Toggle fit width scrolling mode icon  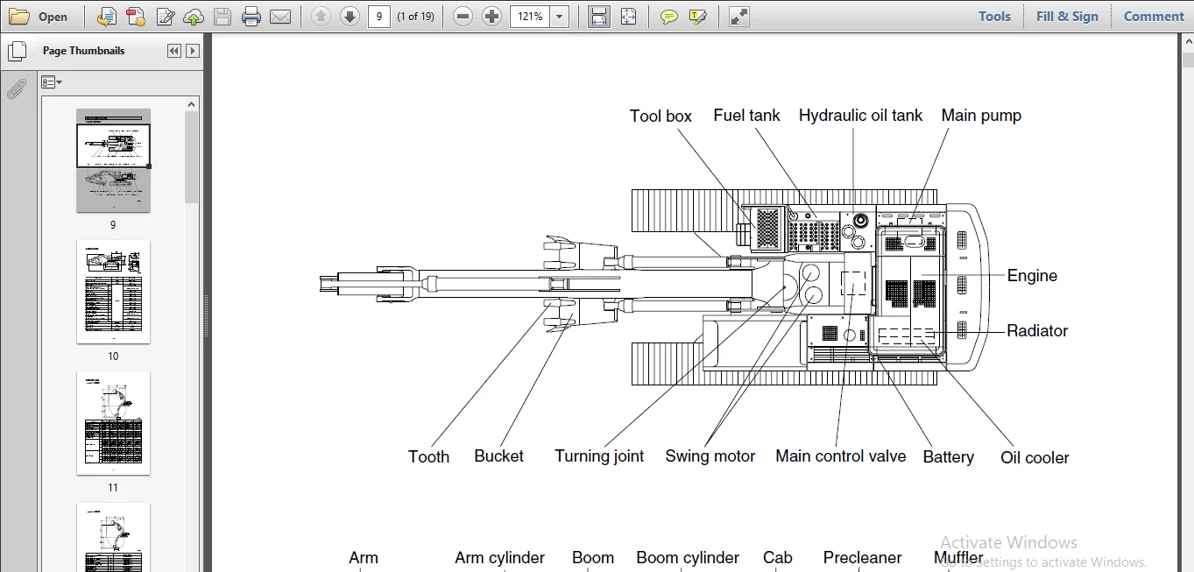599,16
